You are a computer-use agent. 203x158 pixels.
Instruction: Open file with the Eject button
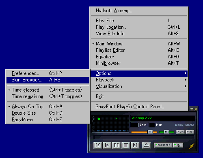[x=146, y=145]
